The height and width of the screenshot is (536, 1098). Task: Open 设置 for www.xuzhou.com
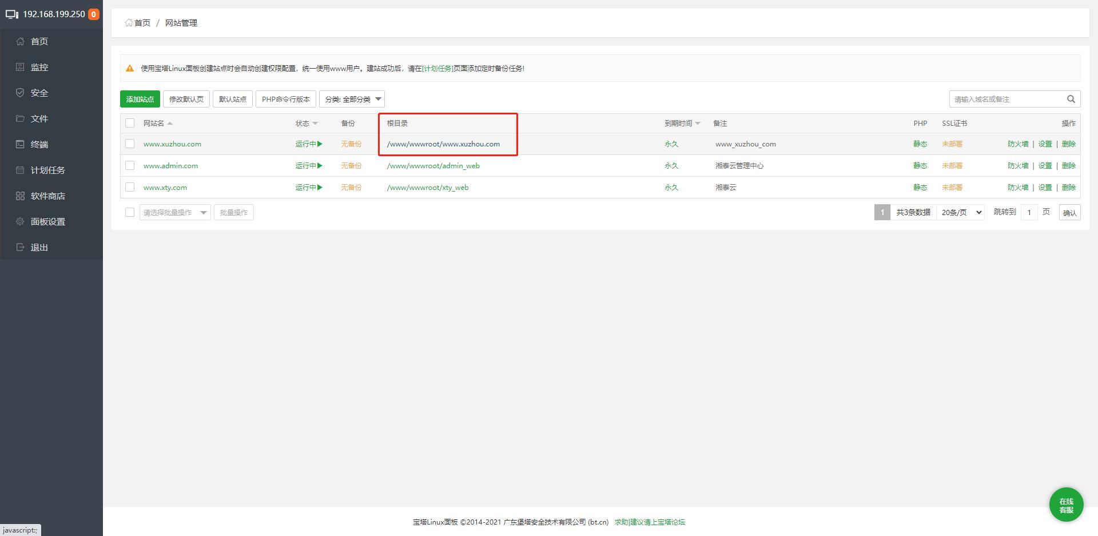(x=1045, y=144)
